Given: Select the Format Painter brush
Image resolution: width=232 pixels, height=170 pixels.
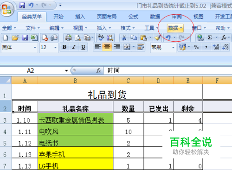Looking at the screenshot, I should (158, 38).
